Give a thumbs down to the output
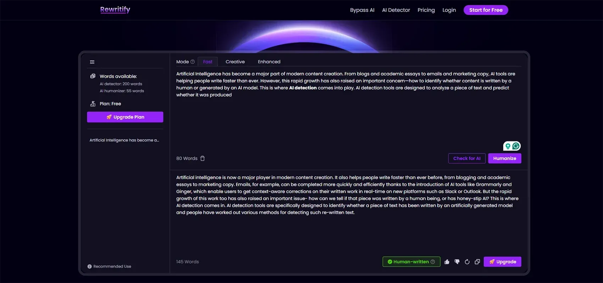The height and width of the screenshot is (283, 603). click(x=457, y=262)
